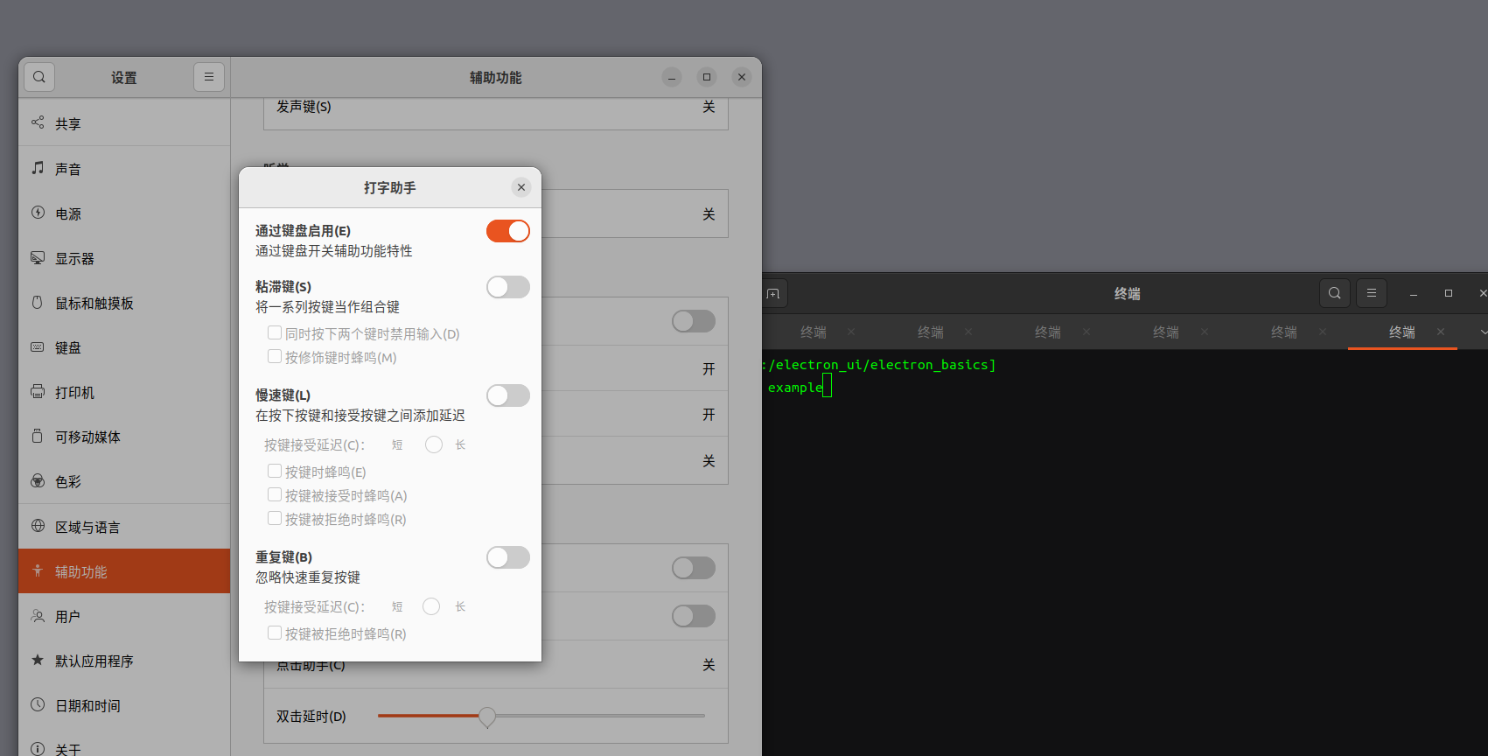Image resolution: width=1488 pixels, height=756 pixels.
Task: Switch to the third terminal tab
Action: (x=1048, y=332)
